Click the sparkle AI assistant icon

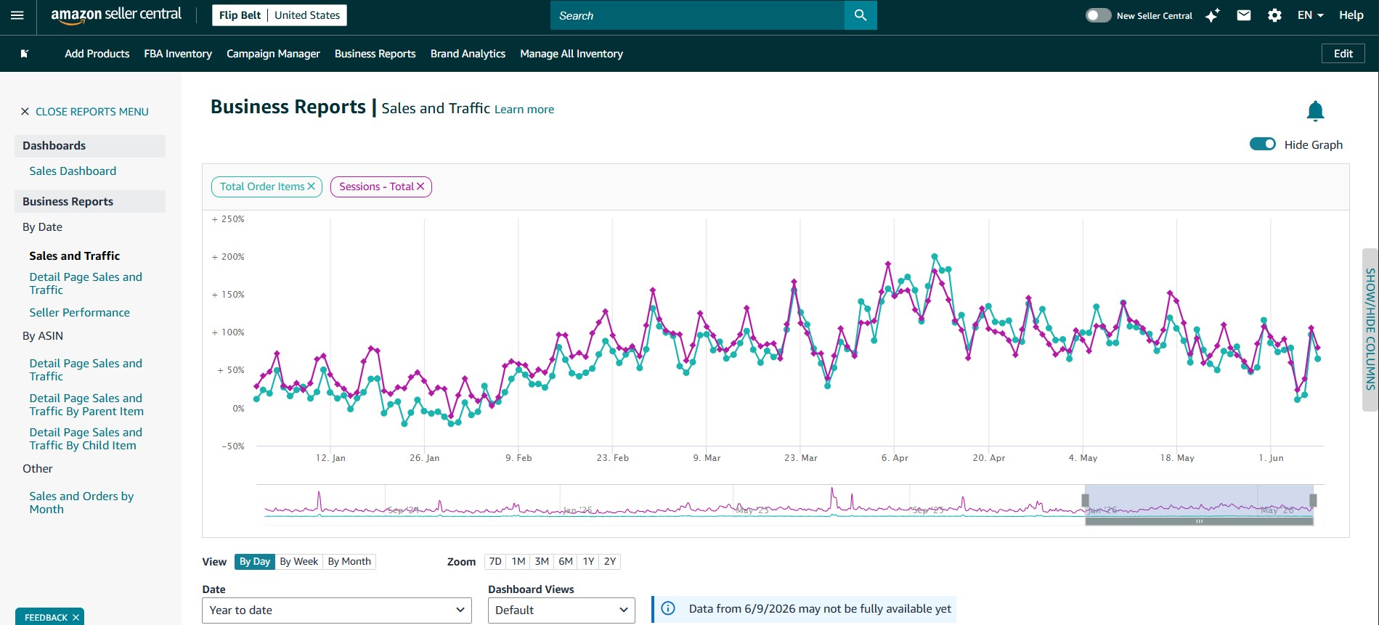click(x=1212, y=15)
